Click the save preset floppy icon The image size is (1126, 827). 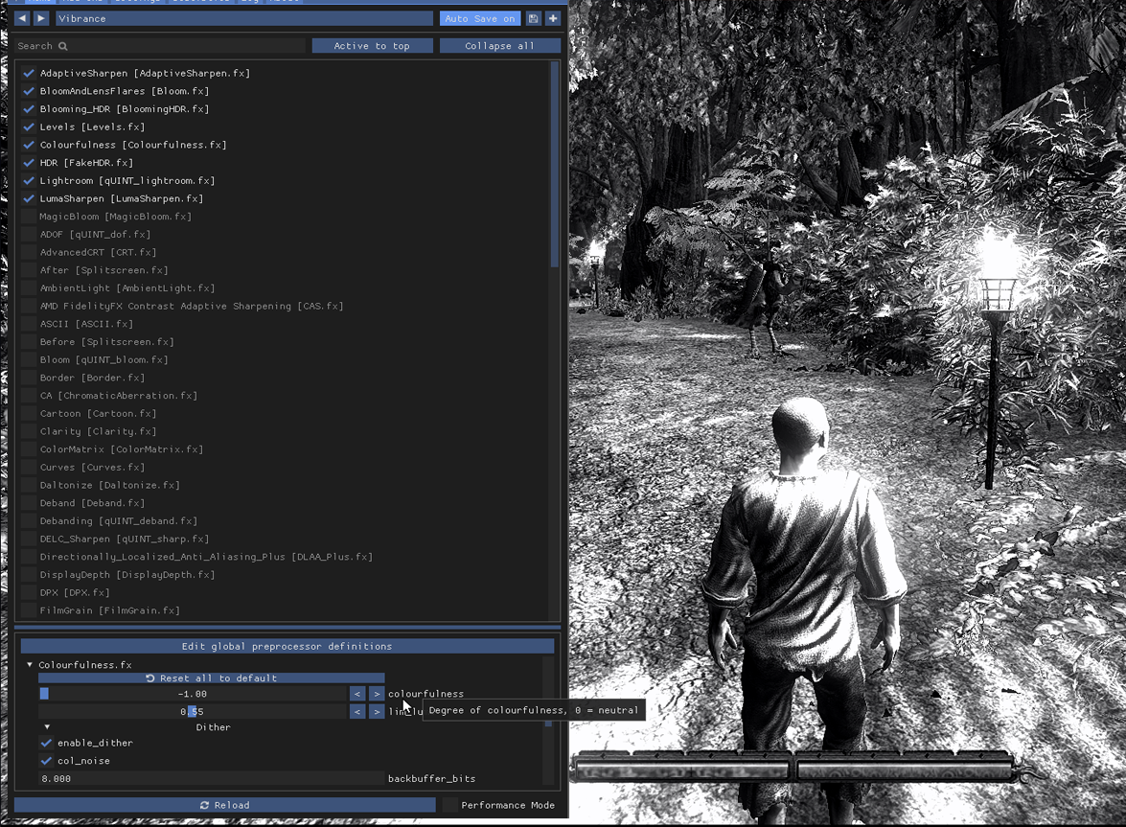point(533,18)
